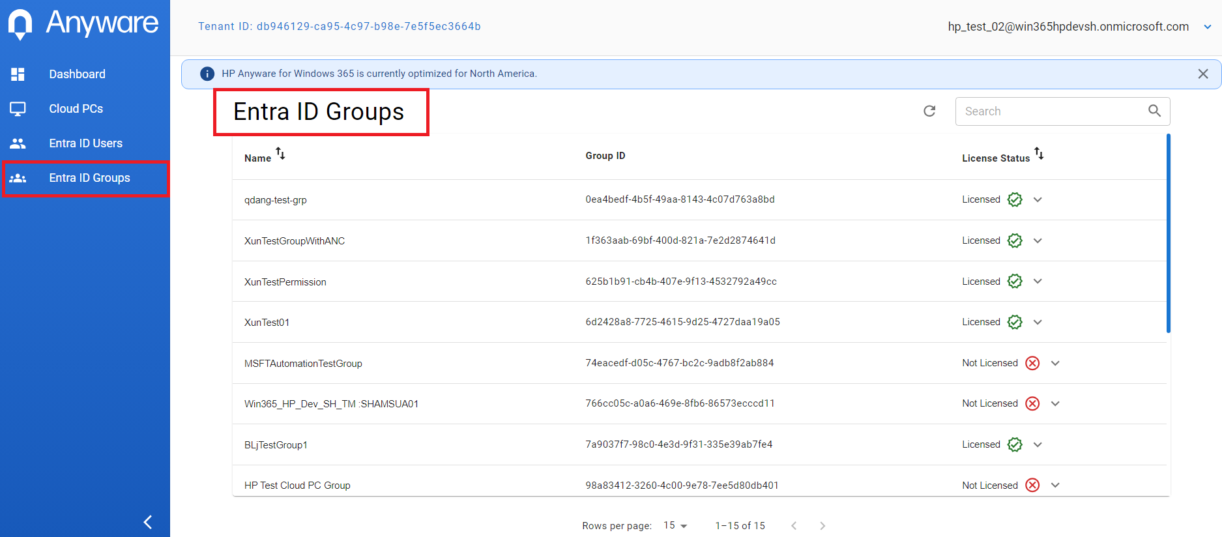1222x537 pixels.
Task: Open the Dashboard icon in sidebar
Action: coord(18,74)
